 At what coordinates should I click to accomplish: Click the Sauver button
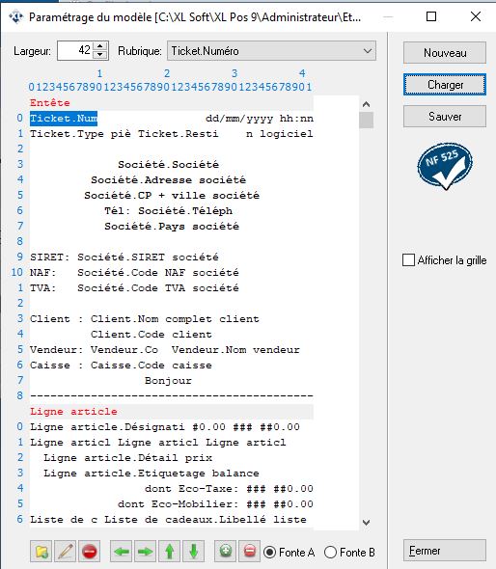click(x=445, y=117)
